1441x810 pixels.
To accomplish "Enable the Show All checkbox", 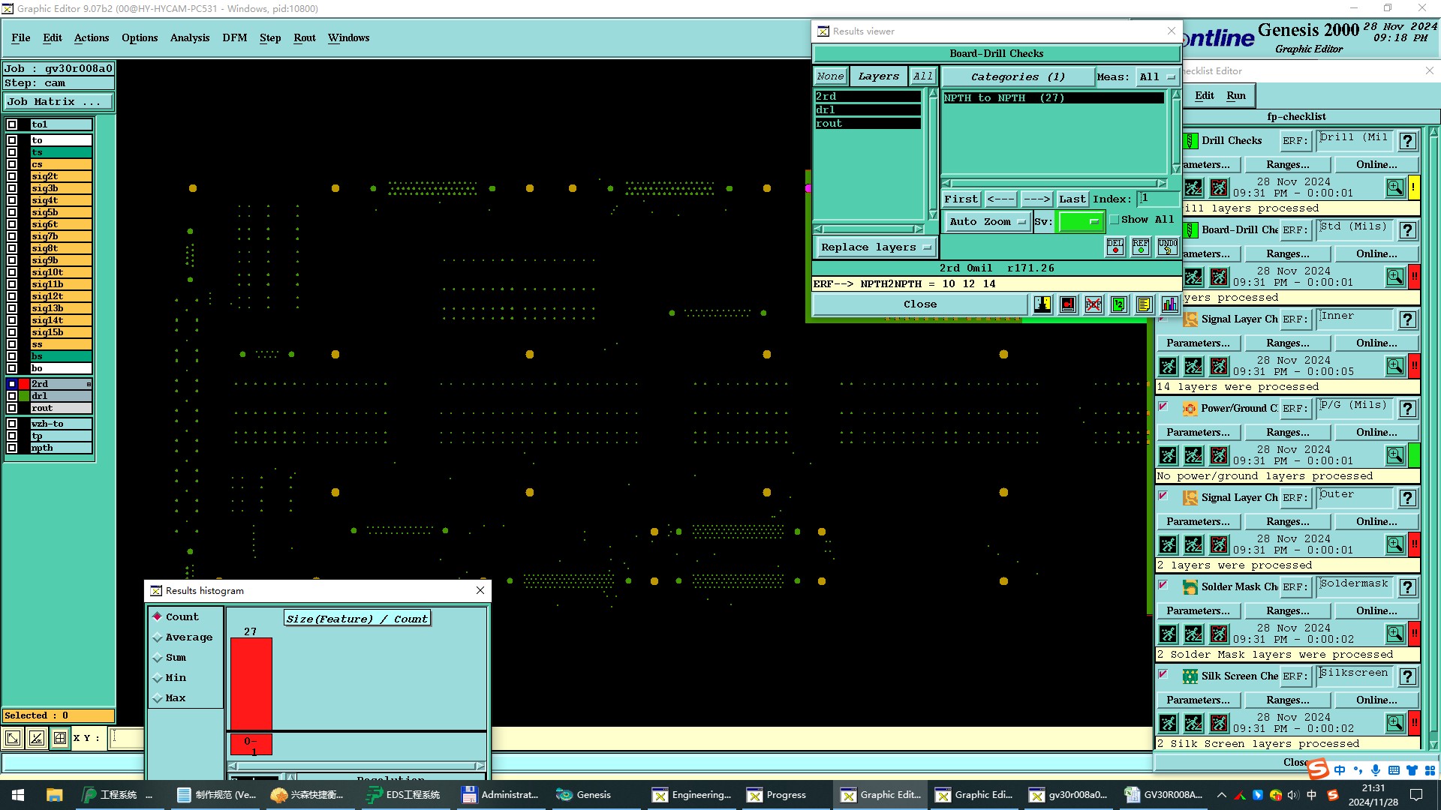I will tap(1115, 220).
